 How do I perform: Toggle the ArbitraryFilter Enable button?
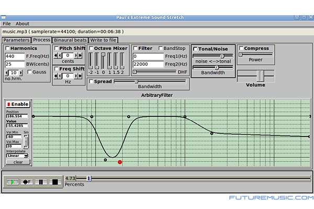tap(18, 104)
